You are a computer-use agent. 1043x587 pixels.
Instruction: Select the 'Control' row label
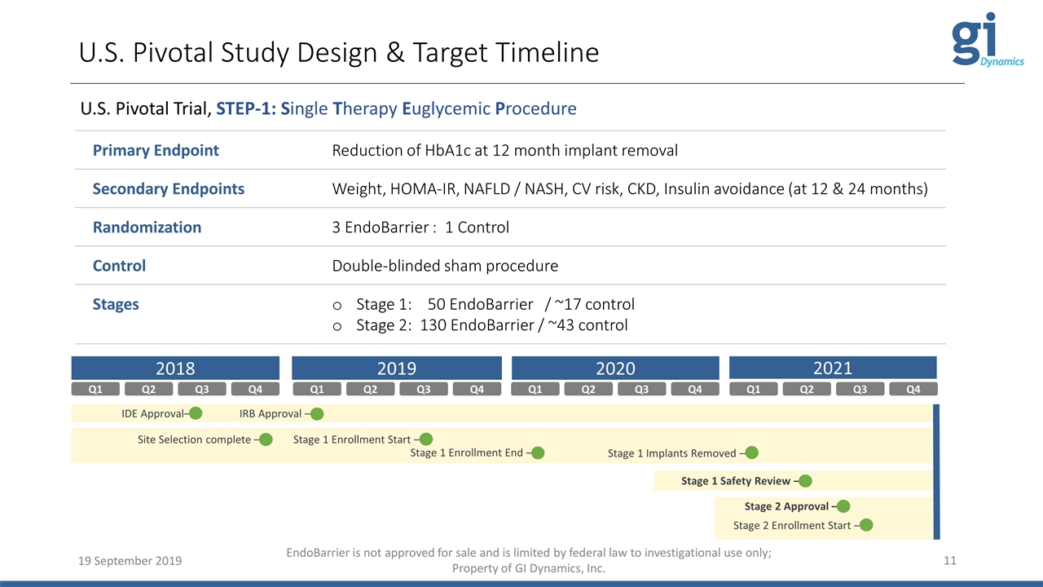(119, 266)
